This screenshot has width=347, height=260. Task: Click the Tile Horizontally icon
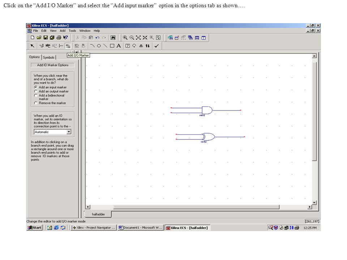[x=197, y=38]
